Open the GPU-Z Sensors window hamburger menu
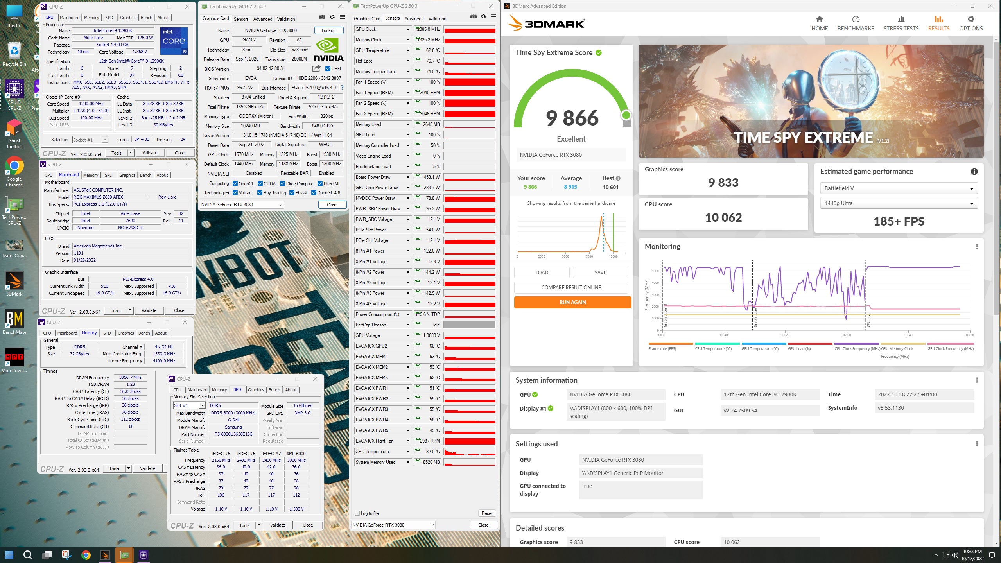The height and width of the screenshot is (563, 1001). pyautogui.click(x=493, y=17)
